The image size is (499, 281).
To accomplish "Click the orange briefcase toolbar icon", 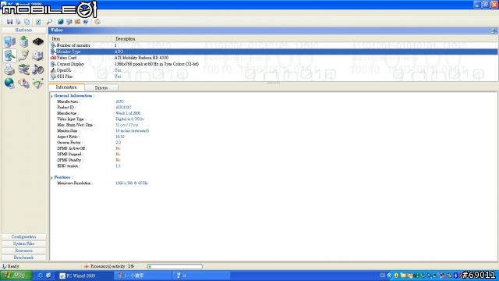I will (77, 22).
